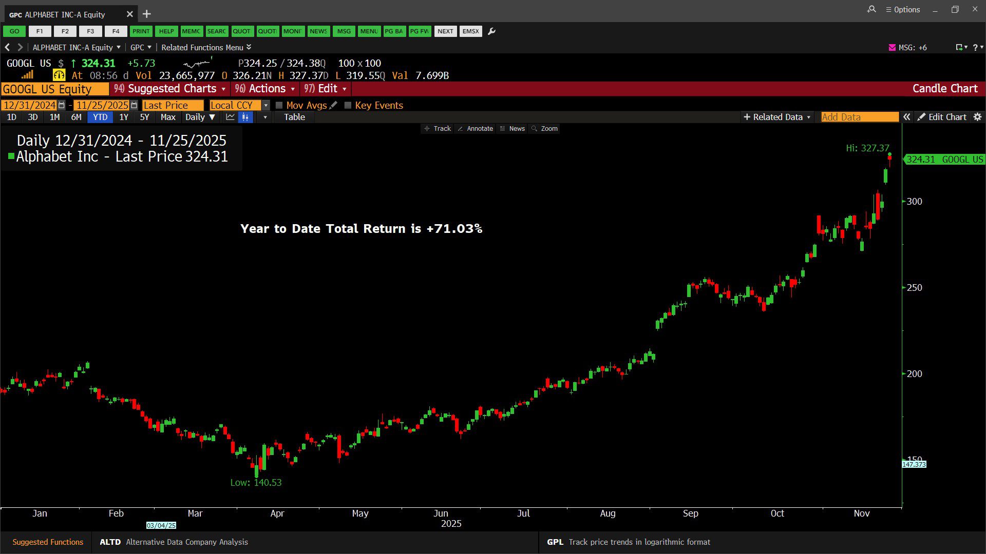Open start date calendar picker icon

point(62,105)
